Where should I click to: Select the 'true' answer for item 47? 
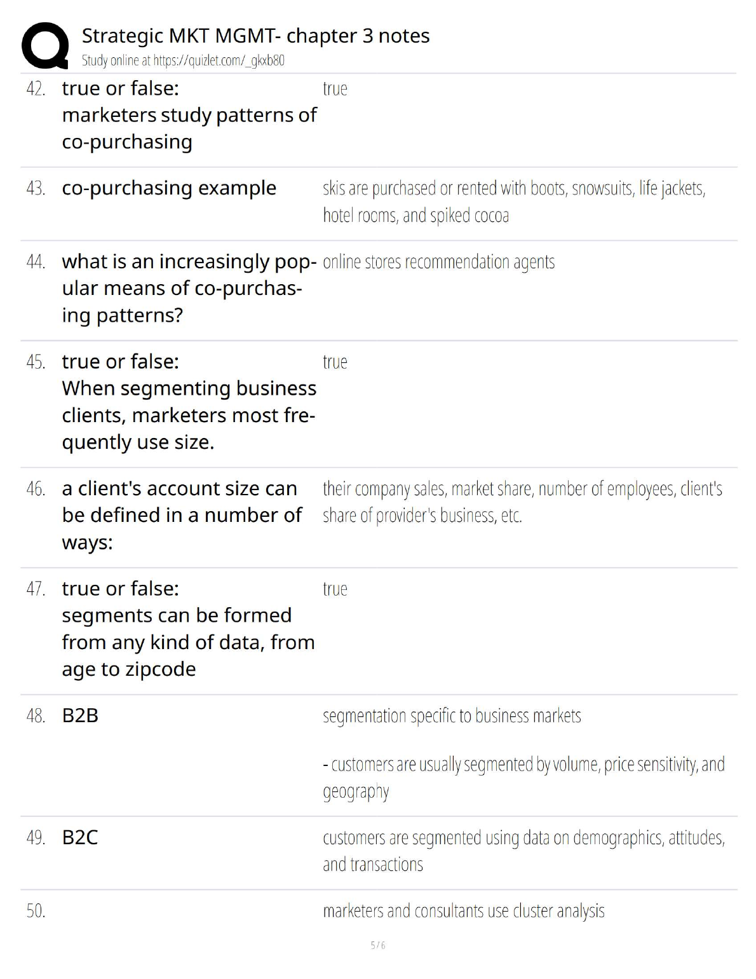click(335, 589)
